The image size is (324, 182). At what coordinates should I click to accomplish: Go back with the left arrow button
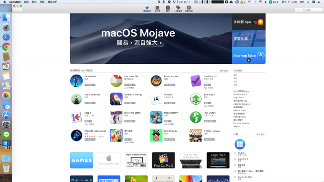[x=15, y=10]
